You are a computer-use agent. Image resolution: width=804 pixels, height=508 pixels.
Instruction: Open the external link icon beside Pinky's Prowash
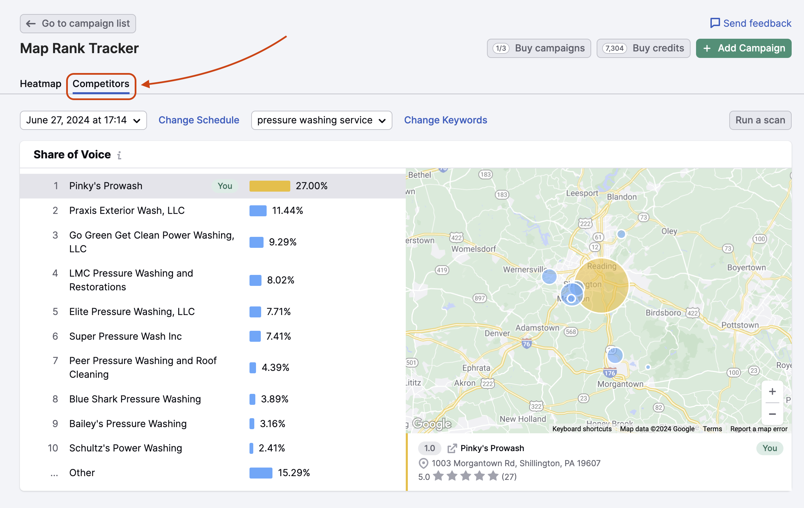[x=452, y=448]
